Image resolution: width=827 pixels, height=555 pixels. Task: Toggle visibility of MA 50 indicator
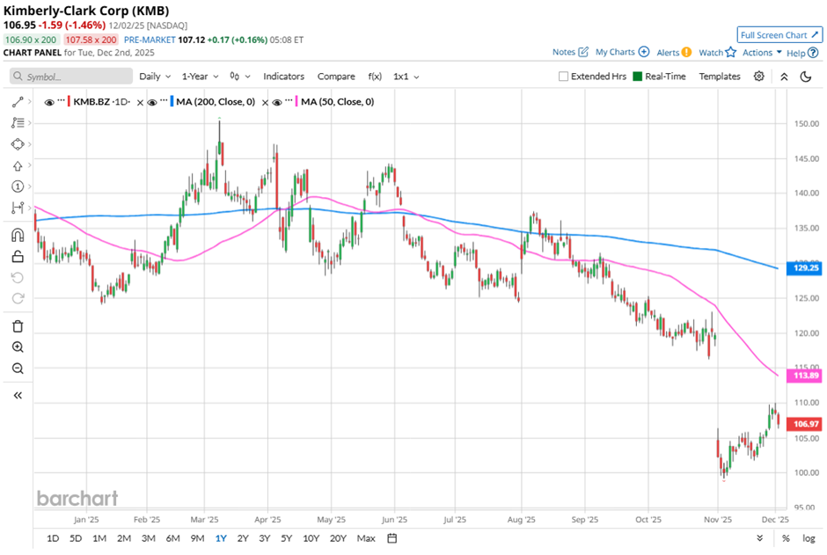pos(277,102)
